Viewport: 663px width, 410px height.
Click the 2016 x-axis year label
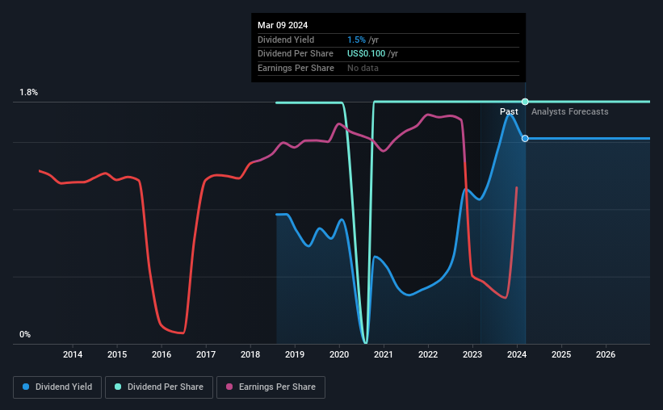pos(162,354)
